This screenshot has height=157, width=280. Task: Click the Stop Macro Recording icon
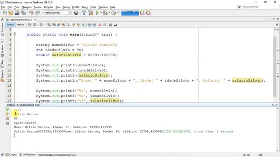pyautogui.click(x=105, y=25)
